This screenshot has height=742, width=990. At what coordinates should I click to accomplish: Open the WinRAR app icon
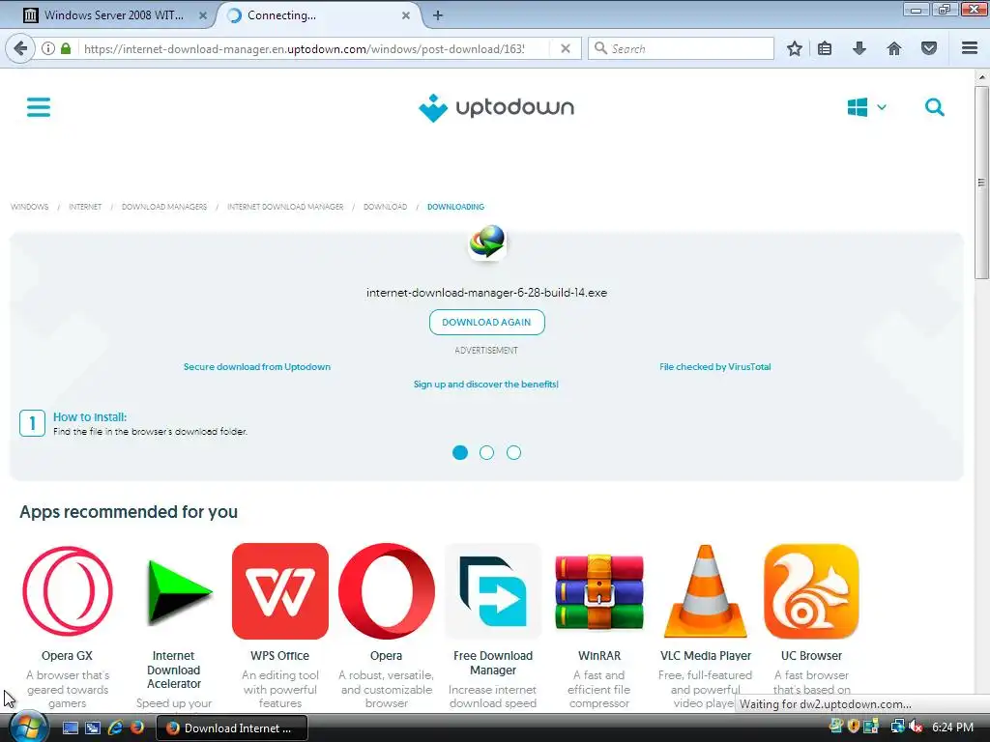599,591
